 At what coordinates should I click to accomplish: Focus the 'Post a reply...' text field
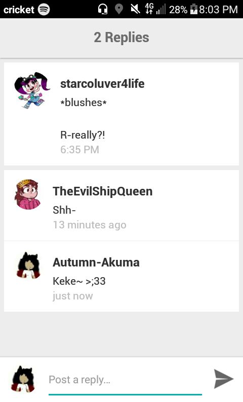tap(126, 380)
